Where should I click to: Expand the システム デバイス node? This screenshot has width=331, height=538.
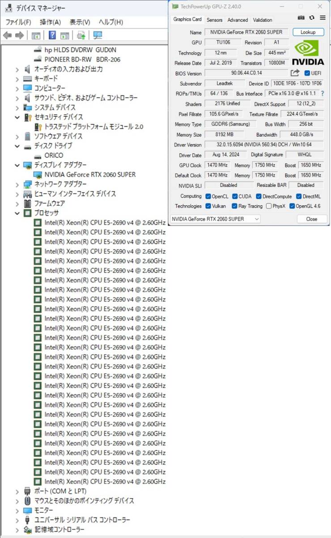17,108
